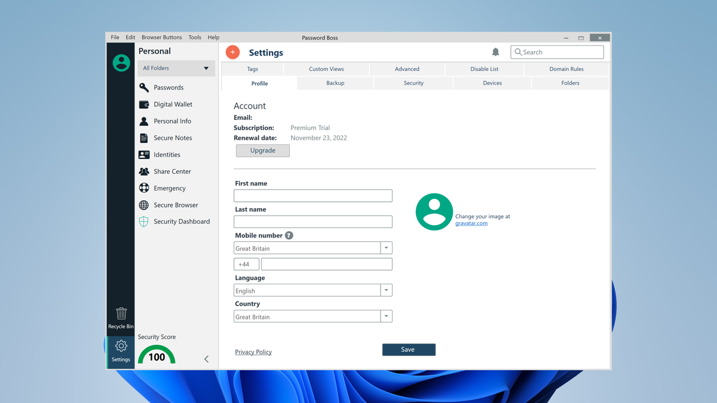
Task: Open the Security Dashboard
Action: pyautogui.click(x=143, y=222)
